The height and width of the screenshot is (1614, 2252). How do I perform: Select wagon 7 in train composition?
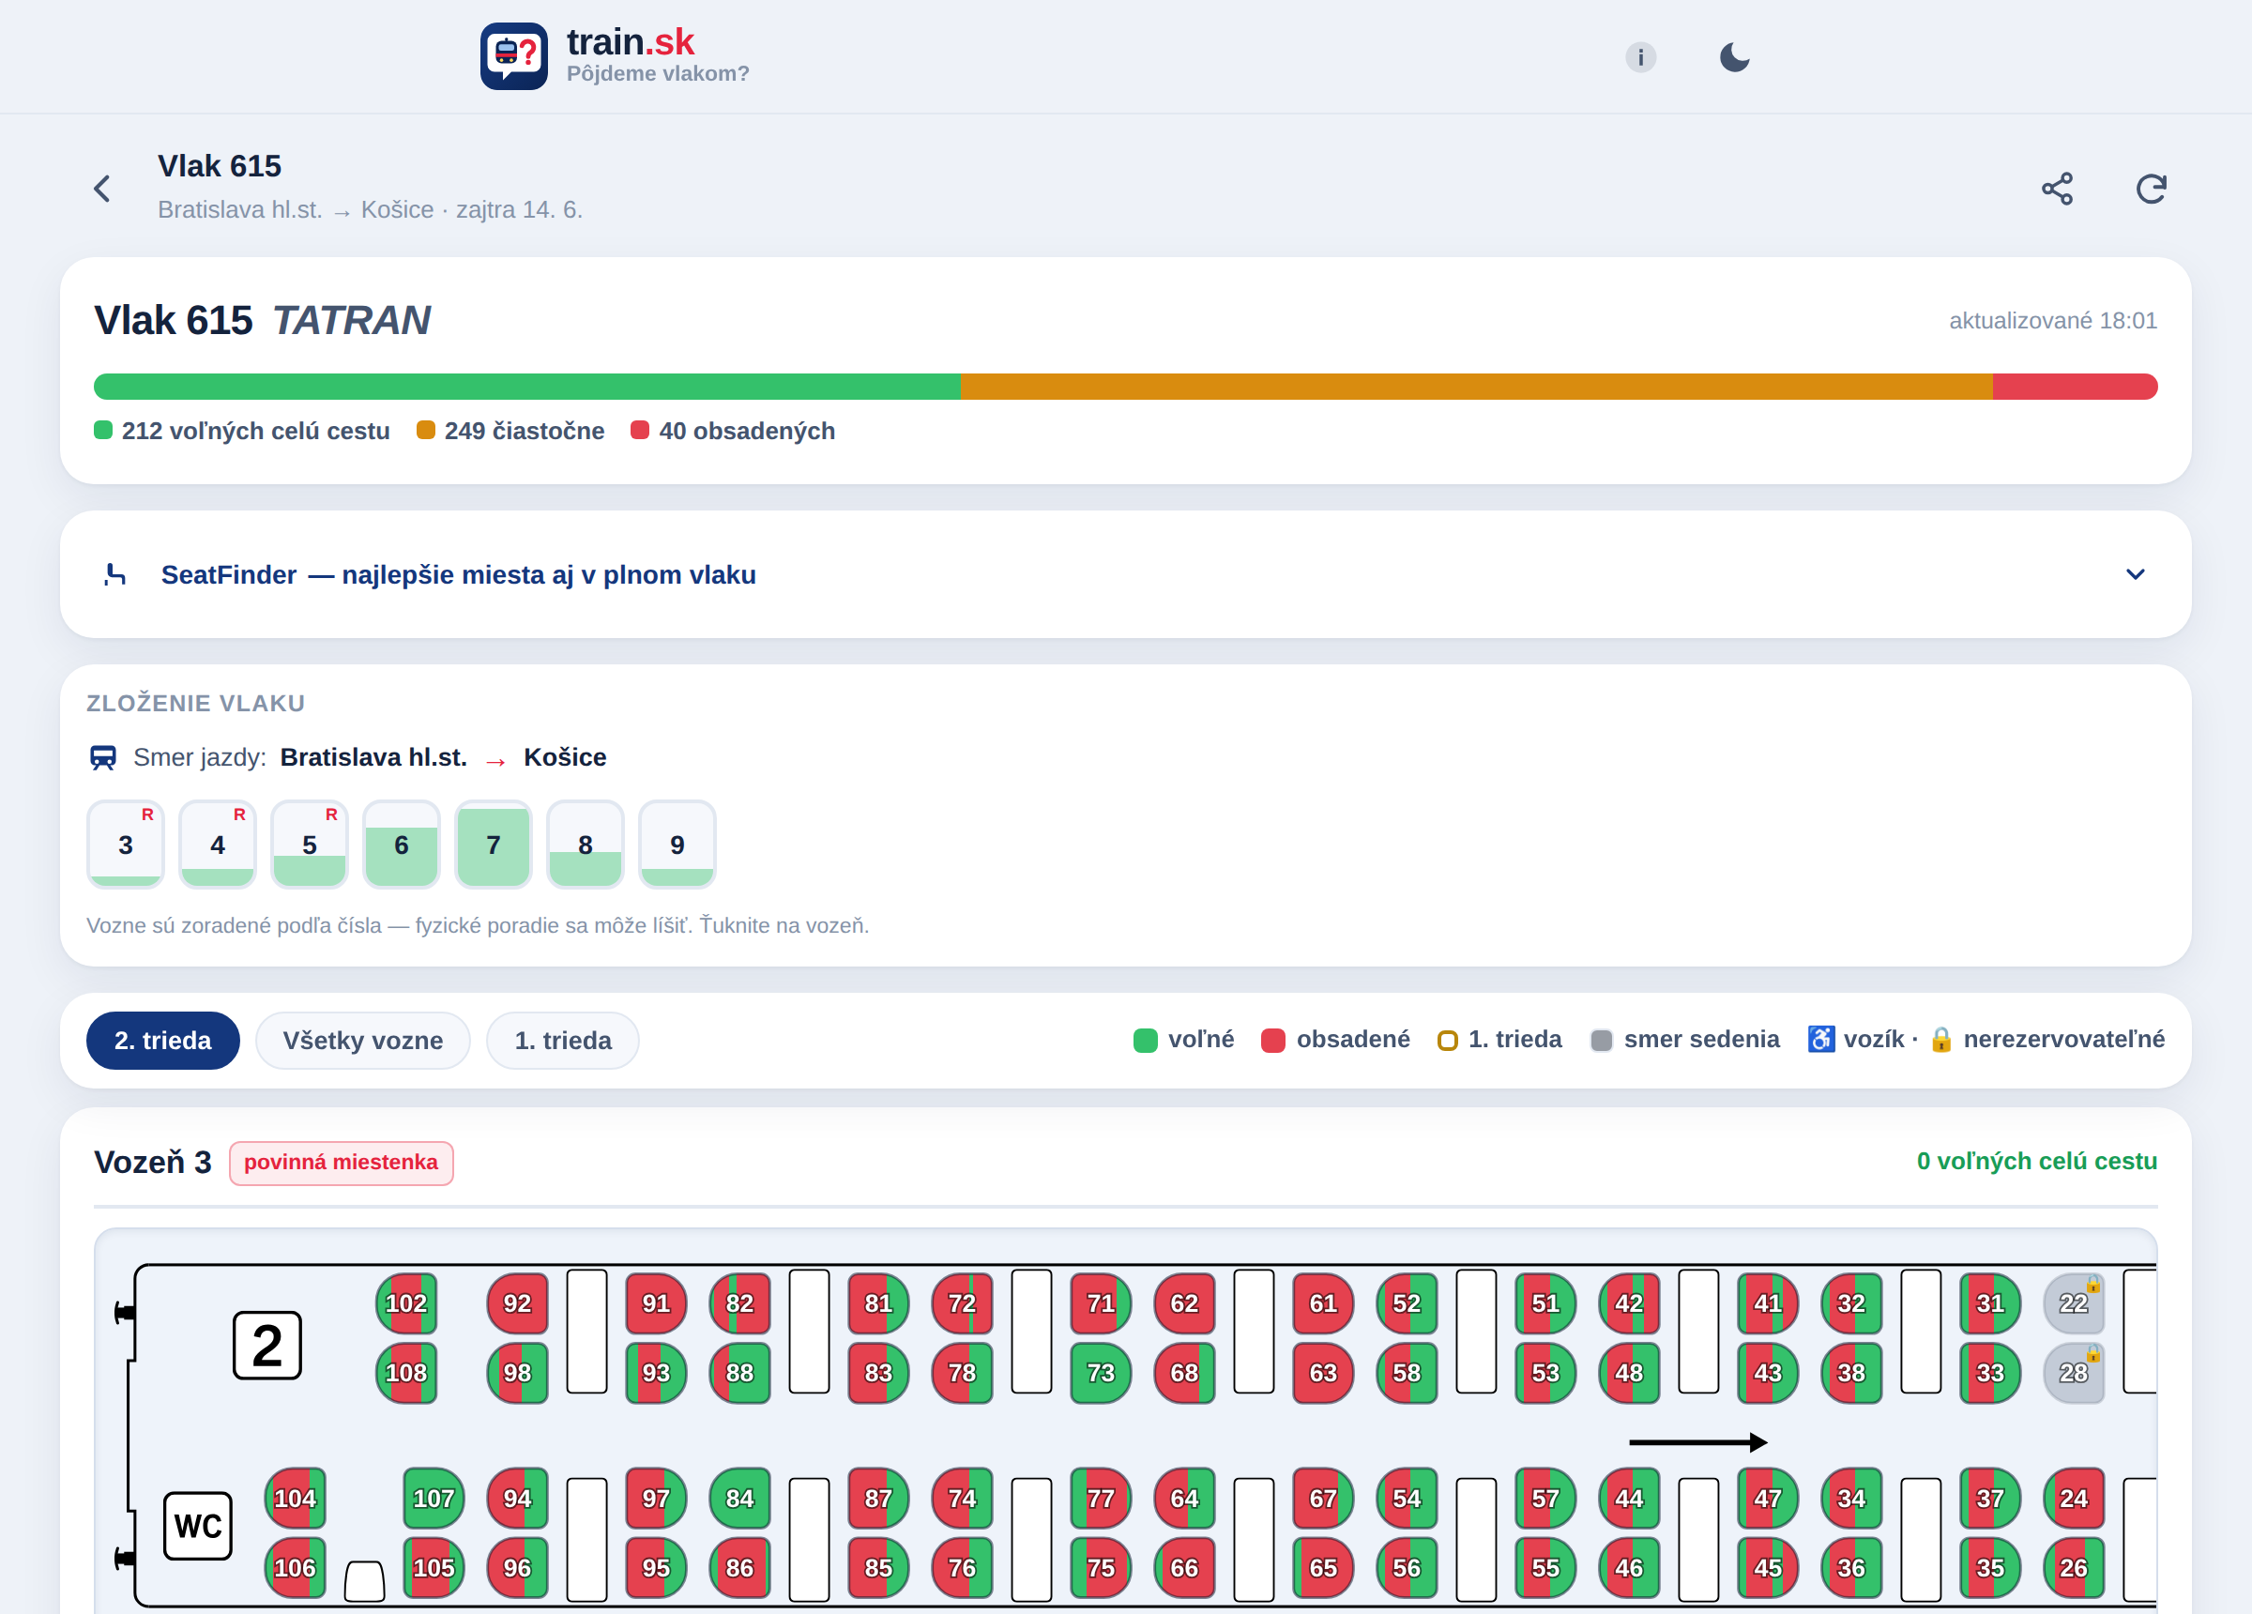point(494,845)
